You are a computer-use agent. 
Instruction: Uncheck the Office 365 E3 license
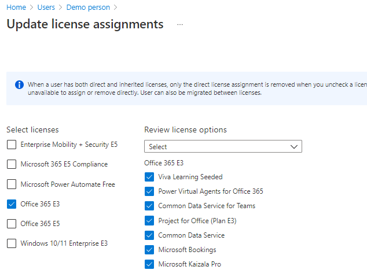coord(12,204)
